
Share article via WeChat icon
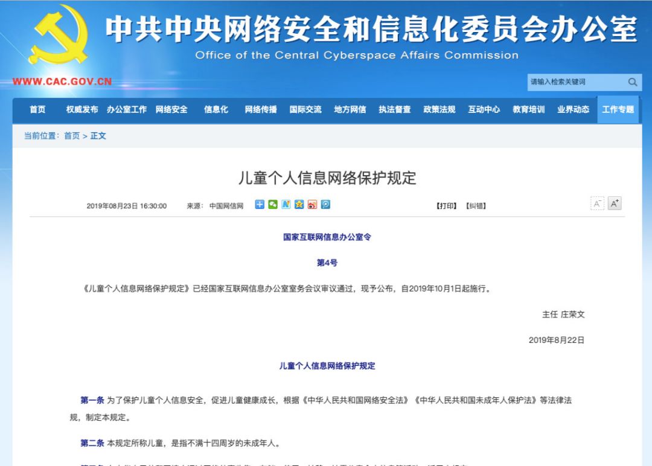click(273, 205)
